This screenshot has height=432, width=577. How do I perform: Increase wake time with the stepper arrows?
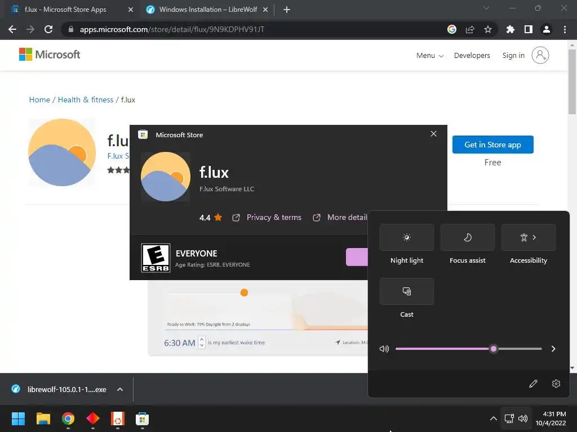[202, 339]
